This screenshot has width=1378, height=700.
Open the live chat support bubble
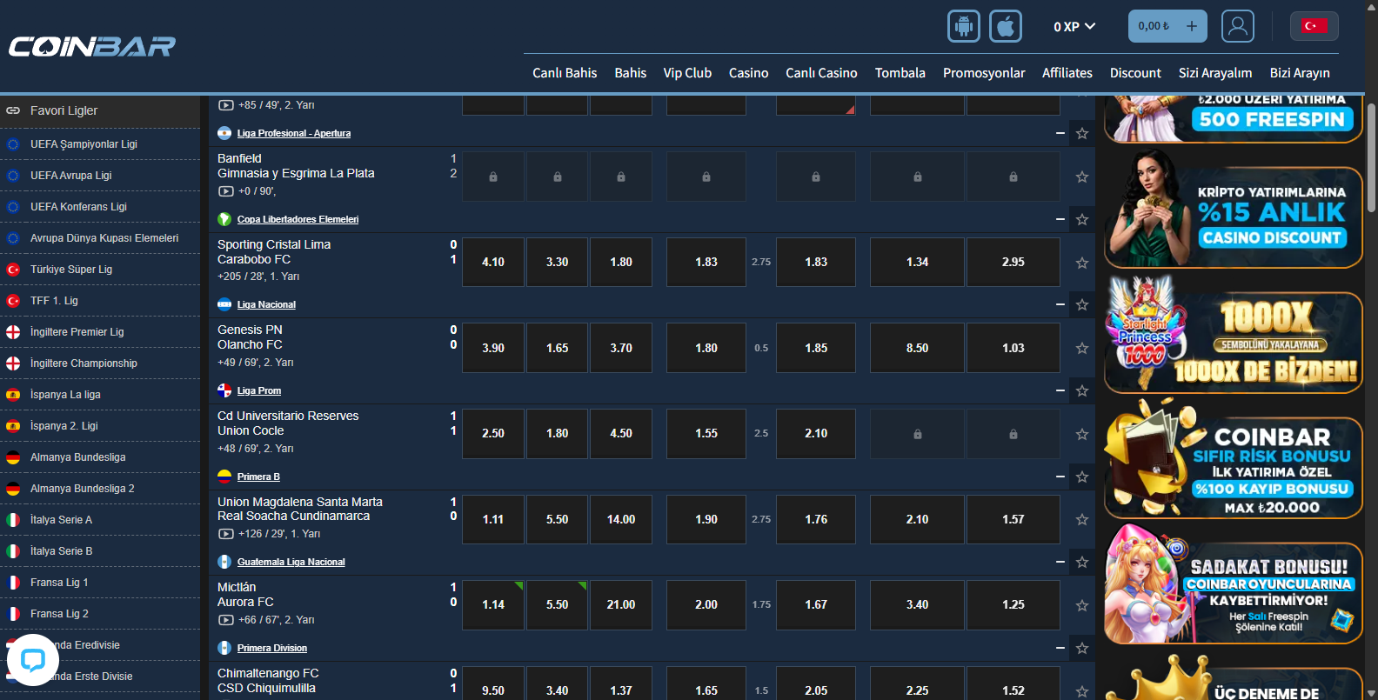tap(33, 660)
